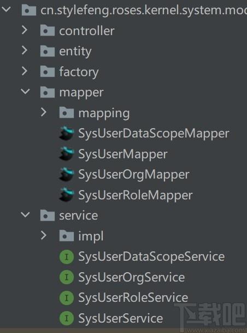Click the SysUserOrgMapper bird icon
Screen dimensions: 247x333
point(67,174)
